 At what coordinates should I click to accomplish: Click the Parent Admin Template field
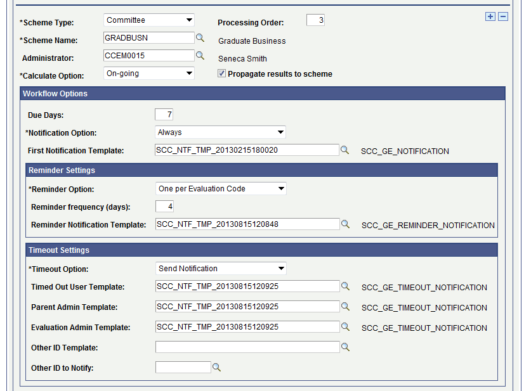pos(247,307)
